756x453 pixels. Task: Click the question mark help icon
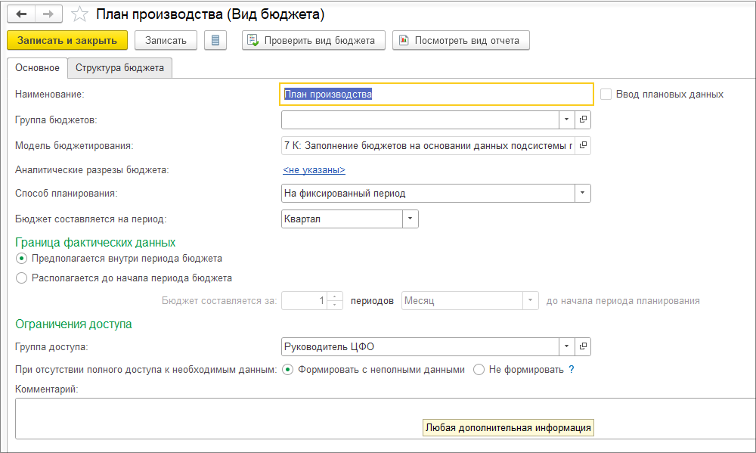(571, 370)
